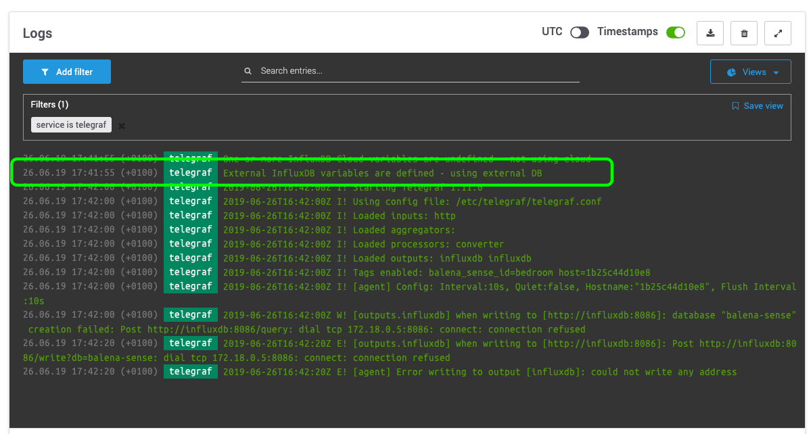Click telegraf badge on 'Loaded processors: converter' line
The width and height of the screenshot is (811, 434).
(191, 244)
